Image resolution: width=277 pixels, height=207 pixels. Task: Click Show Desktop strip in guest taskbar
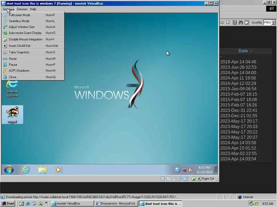click(x=216, y=170)
